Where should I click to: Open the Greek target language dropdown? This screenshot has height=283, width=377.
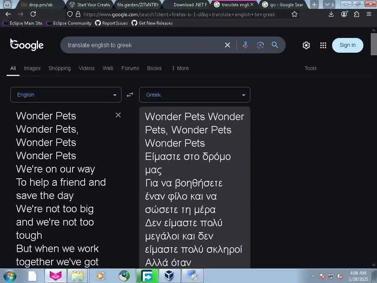(194, 95)
